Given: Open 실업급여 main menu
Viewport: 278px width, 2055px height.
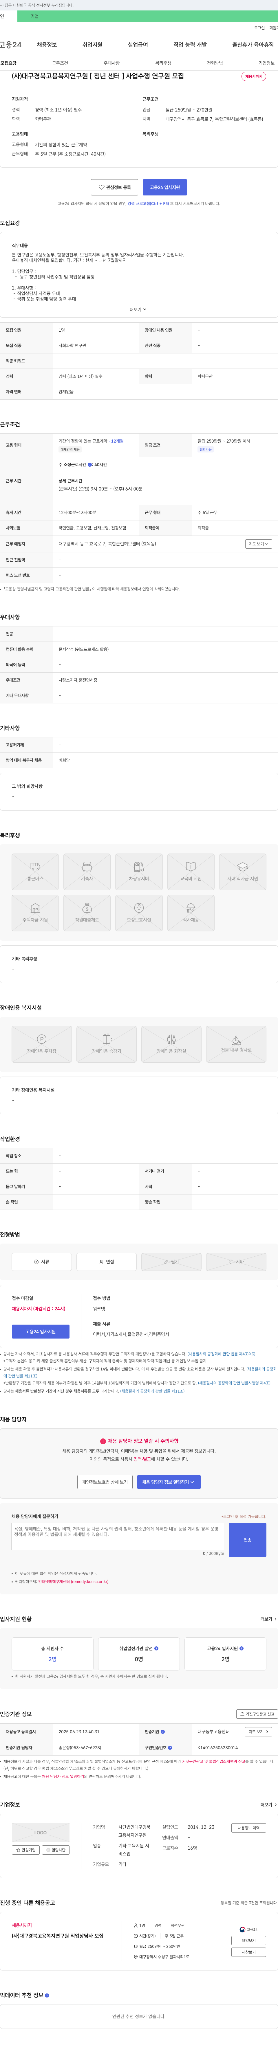Looking at the screenshot, I should 138,45.
